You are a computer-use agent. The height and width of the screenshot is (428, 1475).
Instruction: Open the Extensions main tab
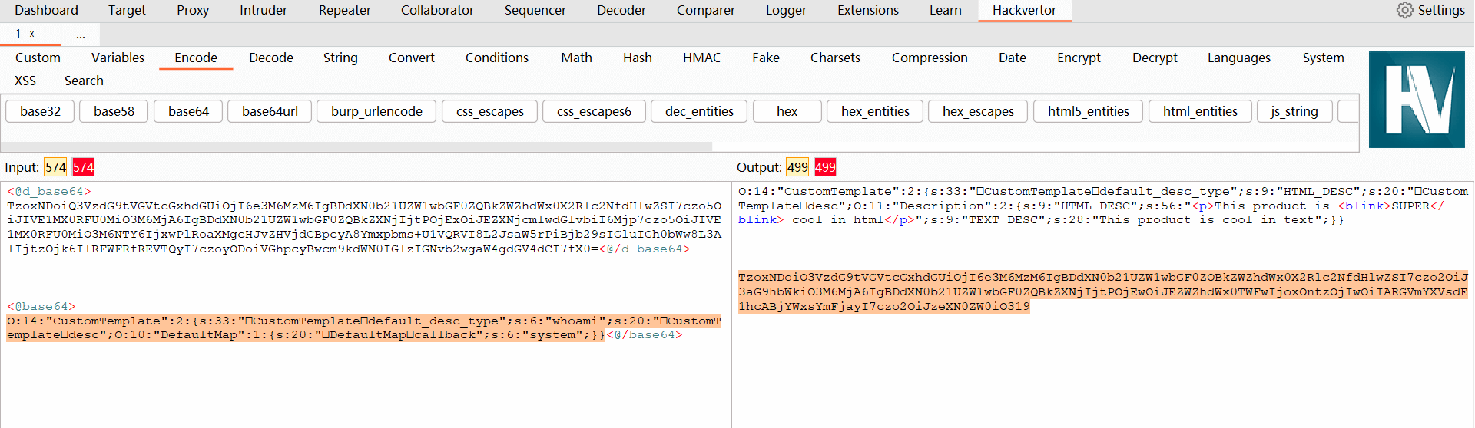point(867,10)
